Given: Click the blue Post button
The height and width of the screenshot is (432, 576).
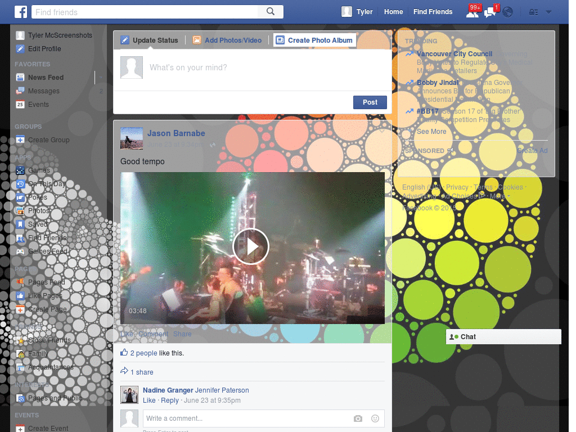Looking at the screenshot, I should (370, 102).
